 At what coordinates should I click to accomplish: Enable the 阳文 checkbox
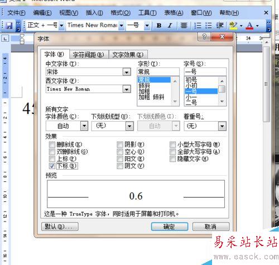coord(120,158)
